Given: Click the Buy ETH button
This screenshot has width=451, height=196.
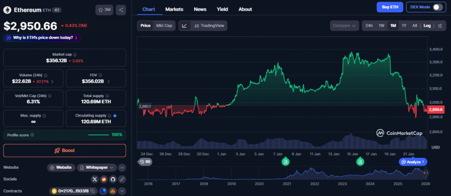Looking at the screenshot, I should click(x=390, y=7).
